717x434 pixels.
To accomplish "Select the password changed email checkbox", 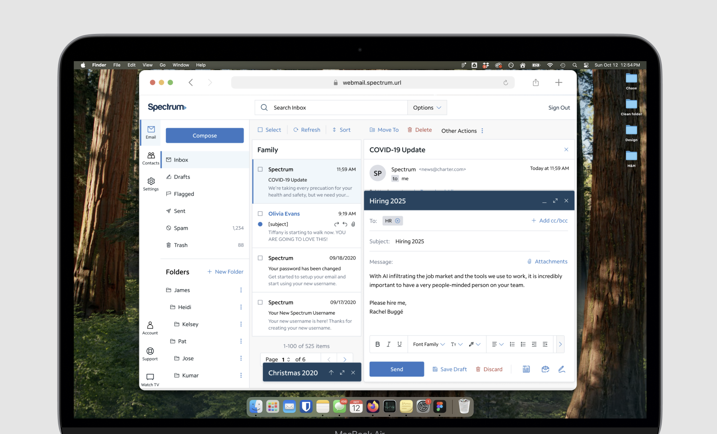I will [x=260, y=258].
